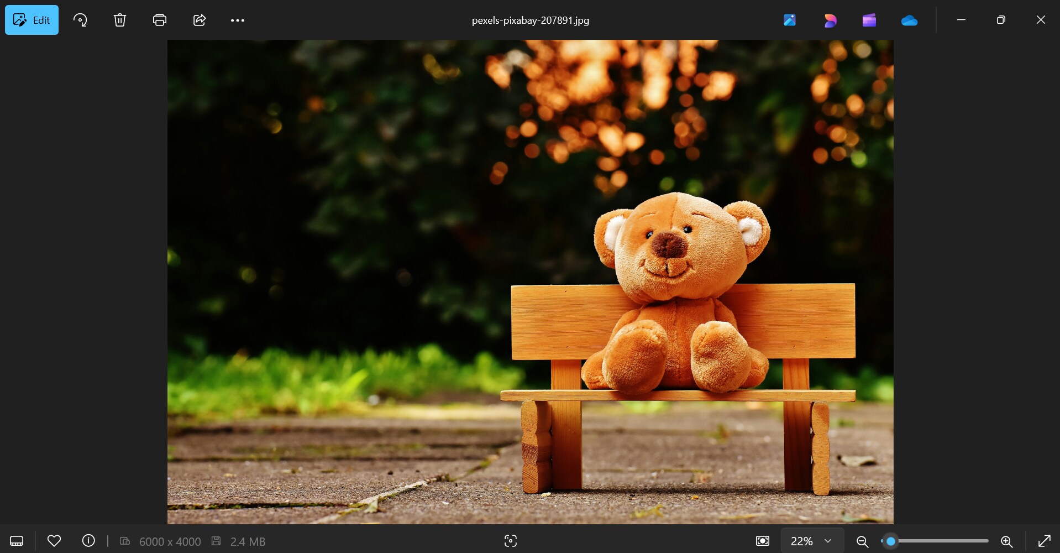Toggle the filmstrip view
The height and width of the screenshot is (553, 1060).
[x=17, y=541]
